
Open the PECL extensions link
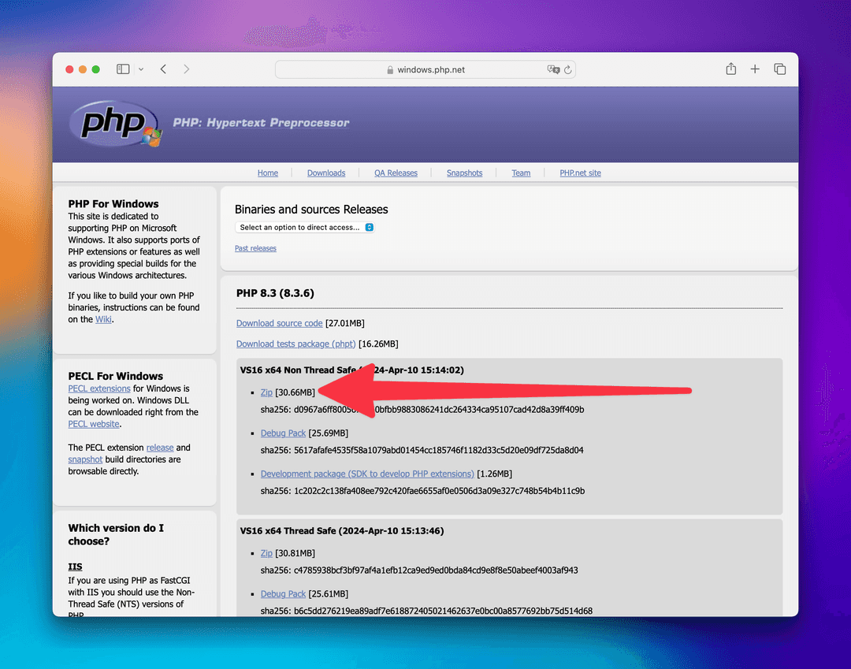(x=99, y=388)
